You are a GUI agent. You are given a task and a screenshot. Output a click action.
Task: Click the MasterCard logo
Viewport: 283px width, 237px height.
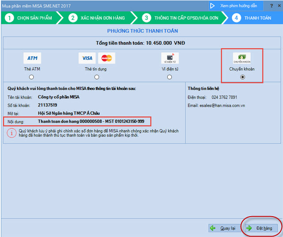coord(106,58)
